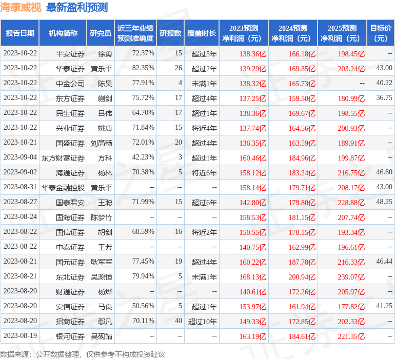Click analyst name 陈昊

[105, 84]
